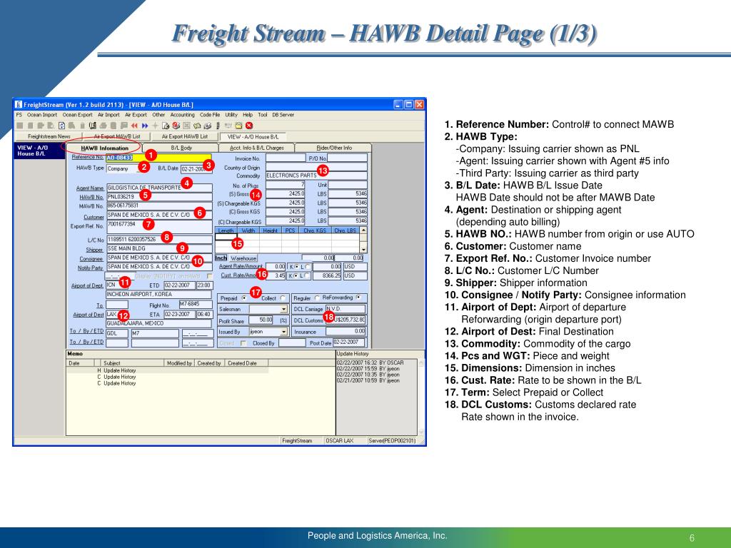Open the Code File menu
This screenshot has height=548, width=731.
point(210,115)
